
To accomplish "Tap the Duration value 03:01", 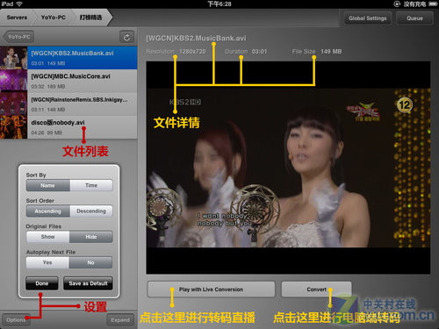I will coord(259,52).
